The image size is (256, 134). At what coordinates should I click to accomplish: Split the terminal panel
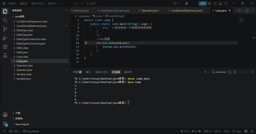[229, 72]
